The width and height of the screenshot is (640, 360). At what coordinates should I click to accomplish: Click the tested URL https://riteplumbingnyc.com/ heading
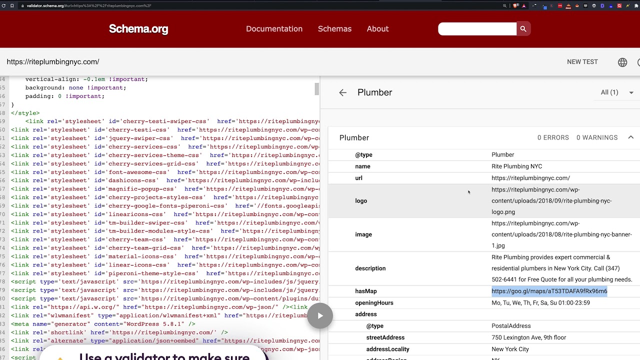tap(53, 62)
